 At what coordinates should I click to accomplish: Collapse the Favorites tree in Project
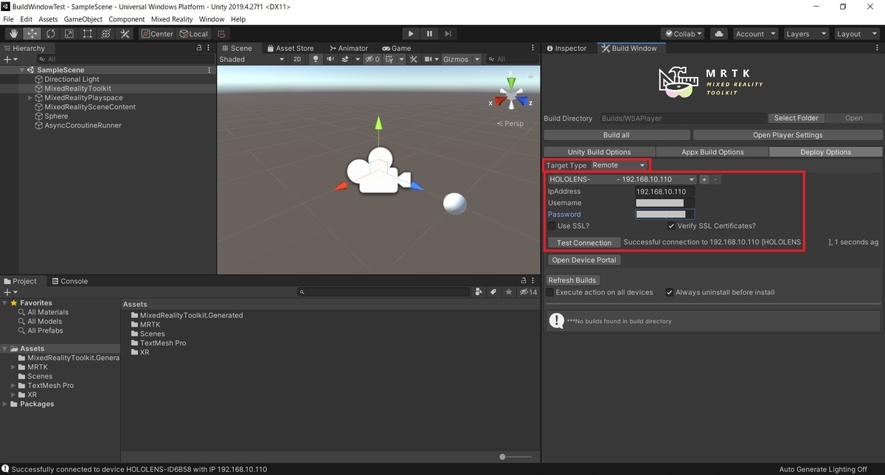(x=5, y=302)
